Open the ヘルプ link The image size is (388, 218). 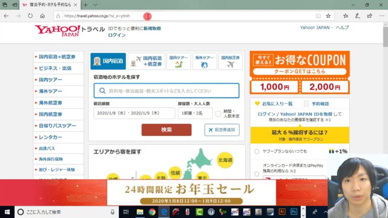342,28
